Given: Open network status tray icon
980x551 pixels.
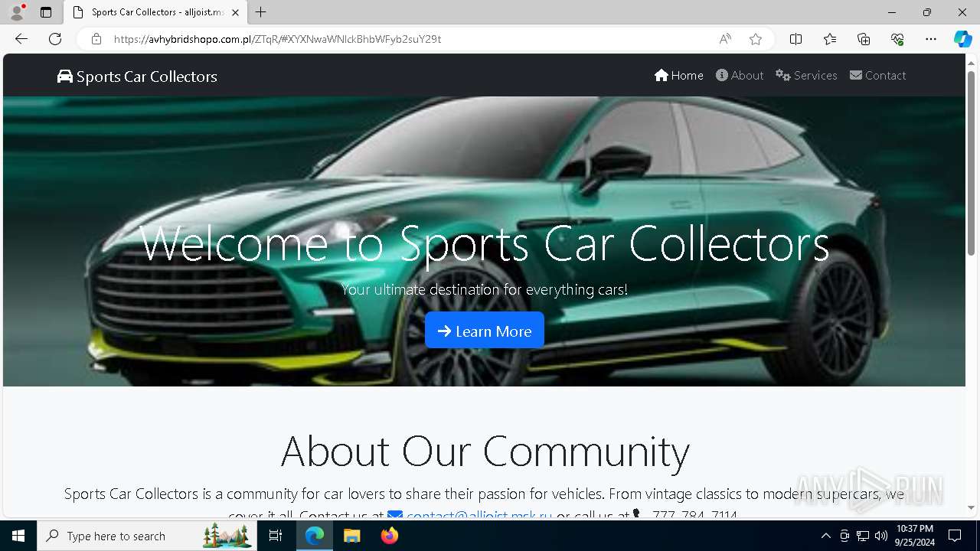Looking at the screenshot, I should [x=863, y=536].
